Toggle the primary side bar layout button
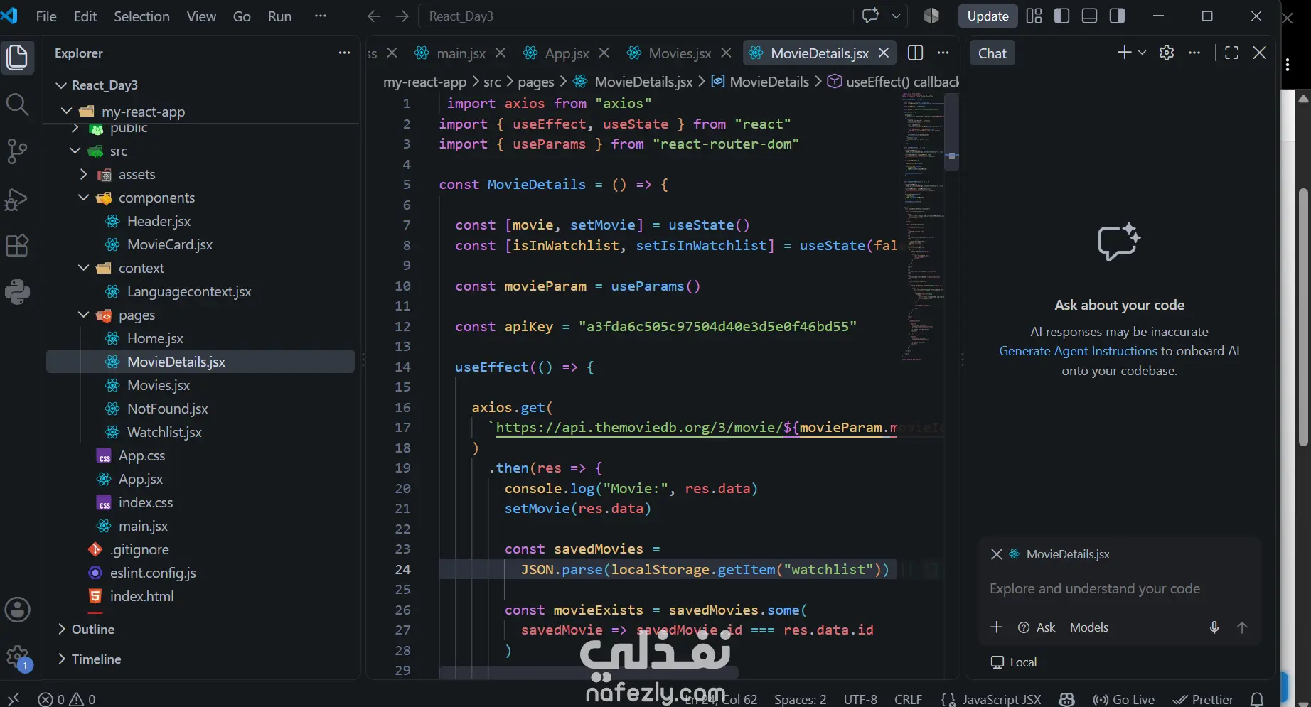The width and height of the screenshot is (1311, 707). pyautogui.click(x=1061, y=16)
